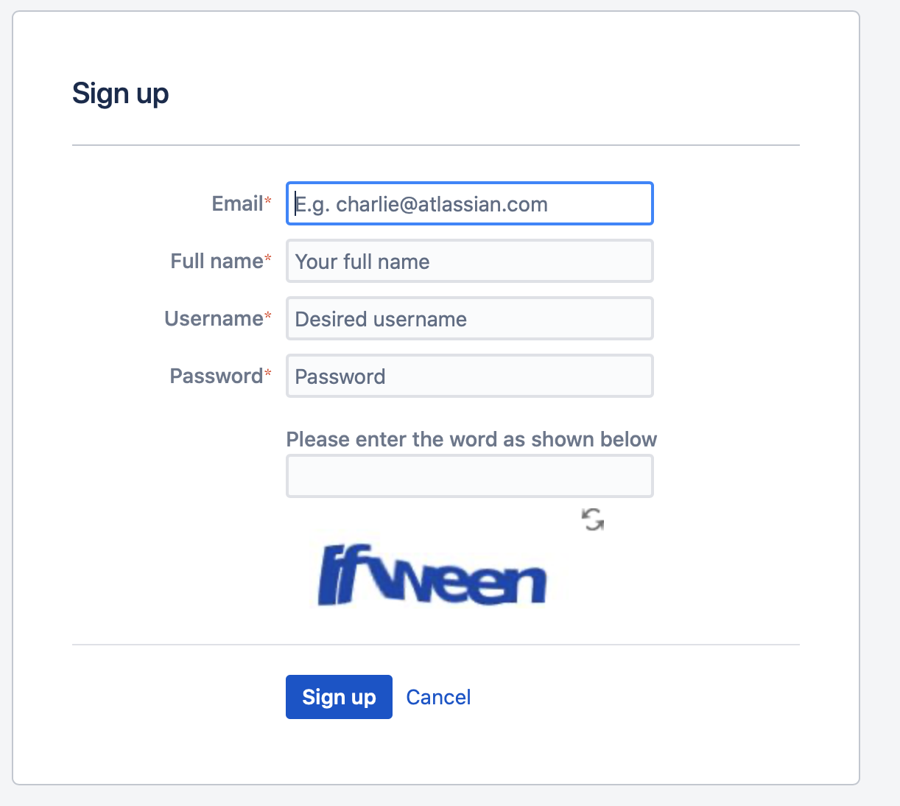Viewport: 900px width, 806px height.
Task: Click the 'Please enter the word' instruction
Action: [471, 440]
